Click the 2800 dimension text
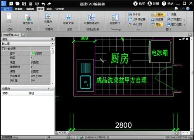Viewport: 194px width, 140px height. [x=123, y=125]
